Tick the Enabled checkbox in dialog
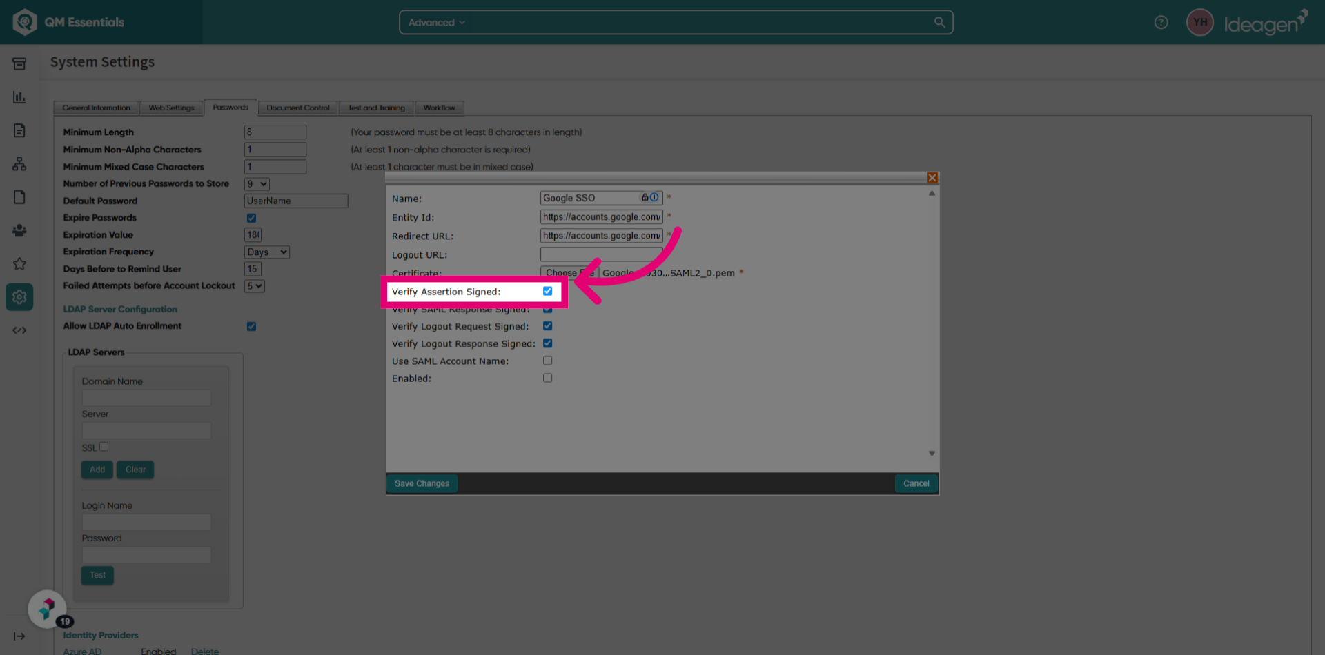This screenshot has width=1325, height=655. pos(547,378)
